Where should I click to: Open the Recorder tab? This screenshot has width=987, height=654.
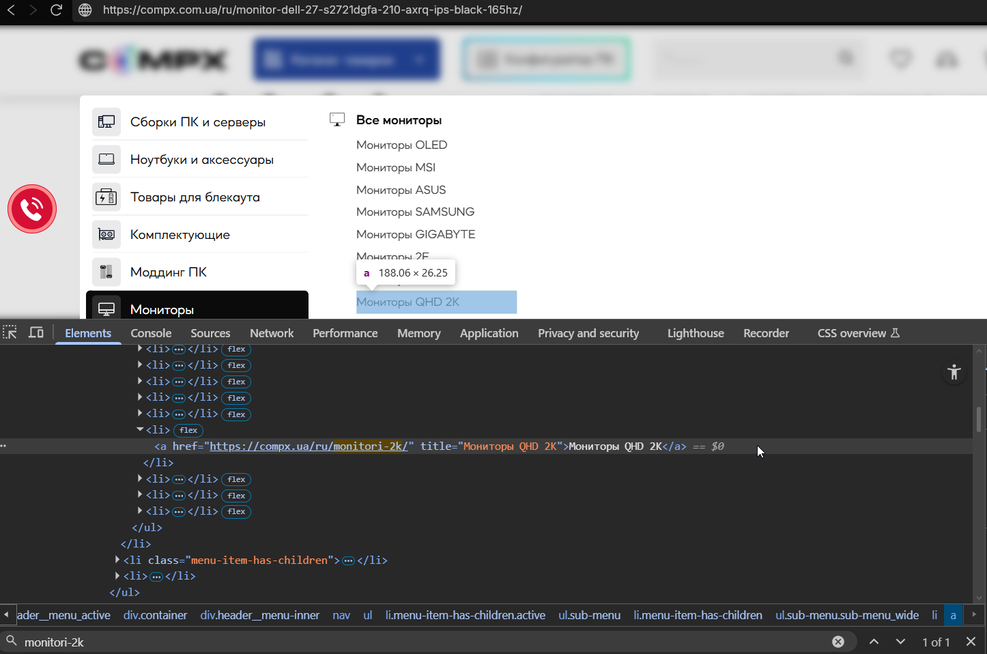(767, 333)
